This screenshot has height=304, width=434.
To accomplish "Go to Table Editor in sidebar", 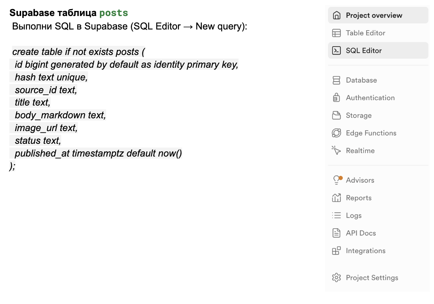I will pyautogui.click(x=365, y=33).
